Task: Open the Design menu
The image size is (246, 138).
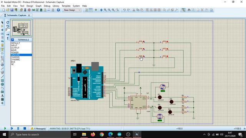Action: (x=30, y=6)
